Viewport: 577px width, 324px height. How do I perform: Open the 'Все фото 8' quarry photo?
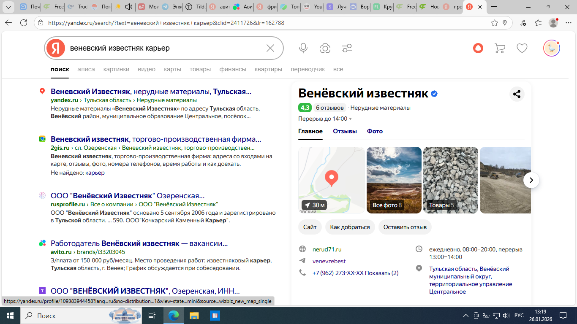394,180
